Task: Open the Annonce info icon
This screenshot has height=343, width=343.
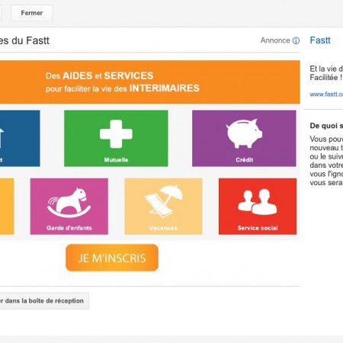Action: coord(296,40)
